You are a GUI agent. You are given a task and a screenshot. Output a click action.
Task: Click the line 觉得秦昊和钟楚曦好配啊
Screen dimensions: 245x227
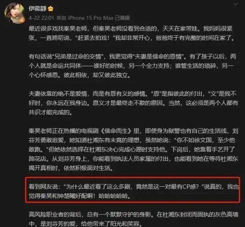pyautogui.click(x=80, y=196)
